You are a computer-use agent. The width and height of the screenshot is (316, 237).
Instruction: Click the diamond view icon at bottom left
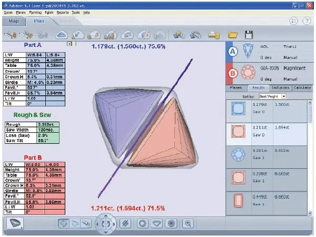pyautogui.click(x=15, y=223)
